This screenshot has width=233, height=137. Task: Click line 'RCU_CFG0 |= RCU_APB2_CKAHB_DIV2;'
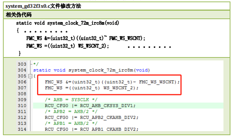(x=92, y=117)
